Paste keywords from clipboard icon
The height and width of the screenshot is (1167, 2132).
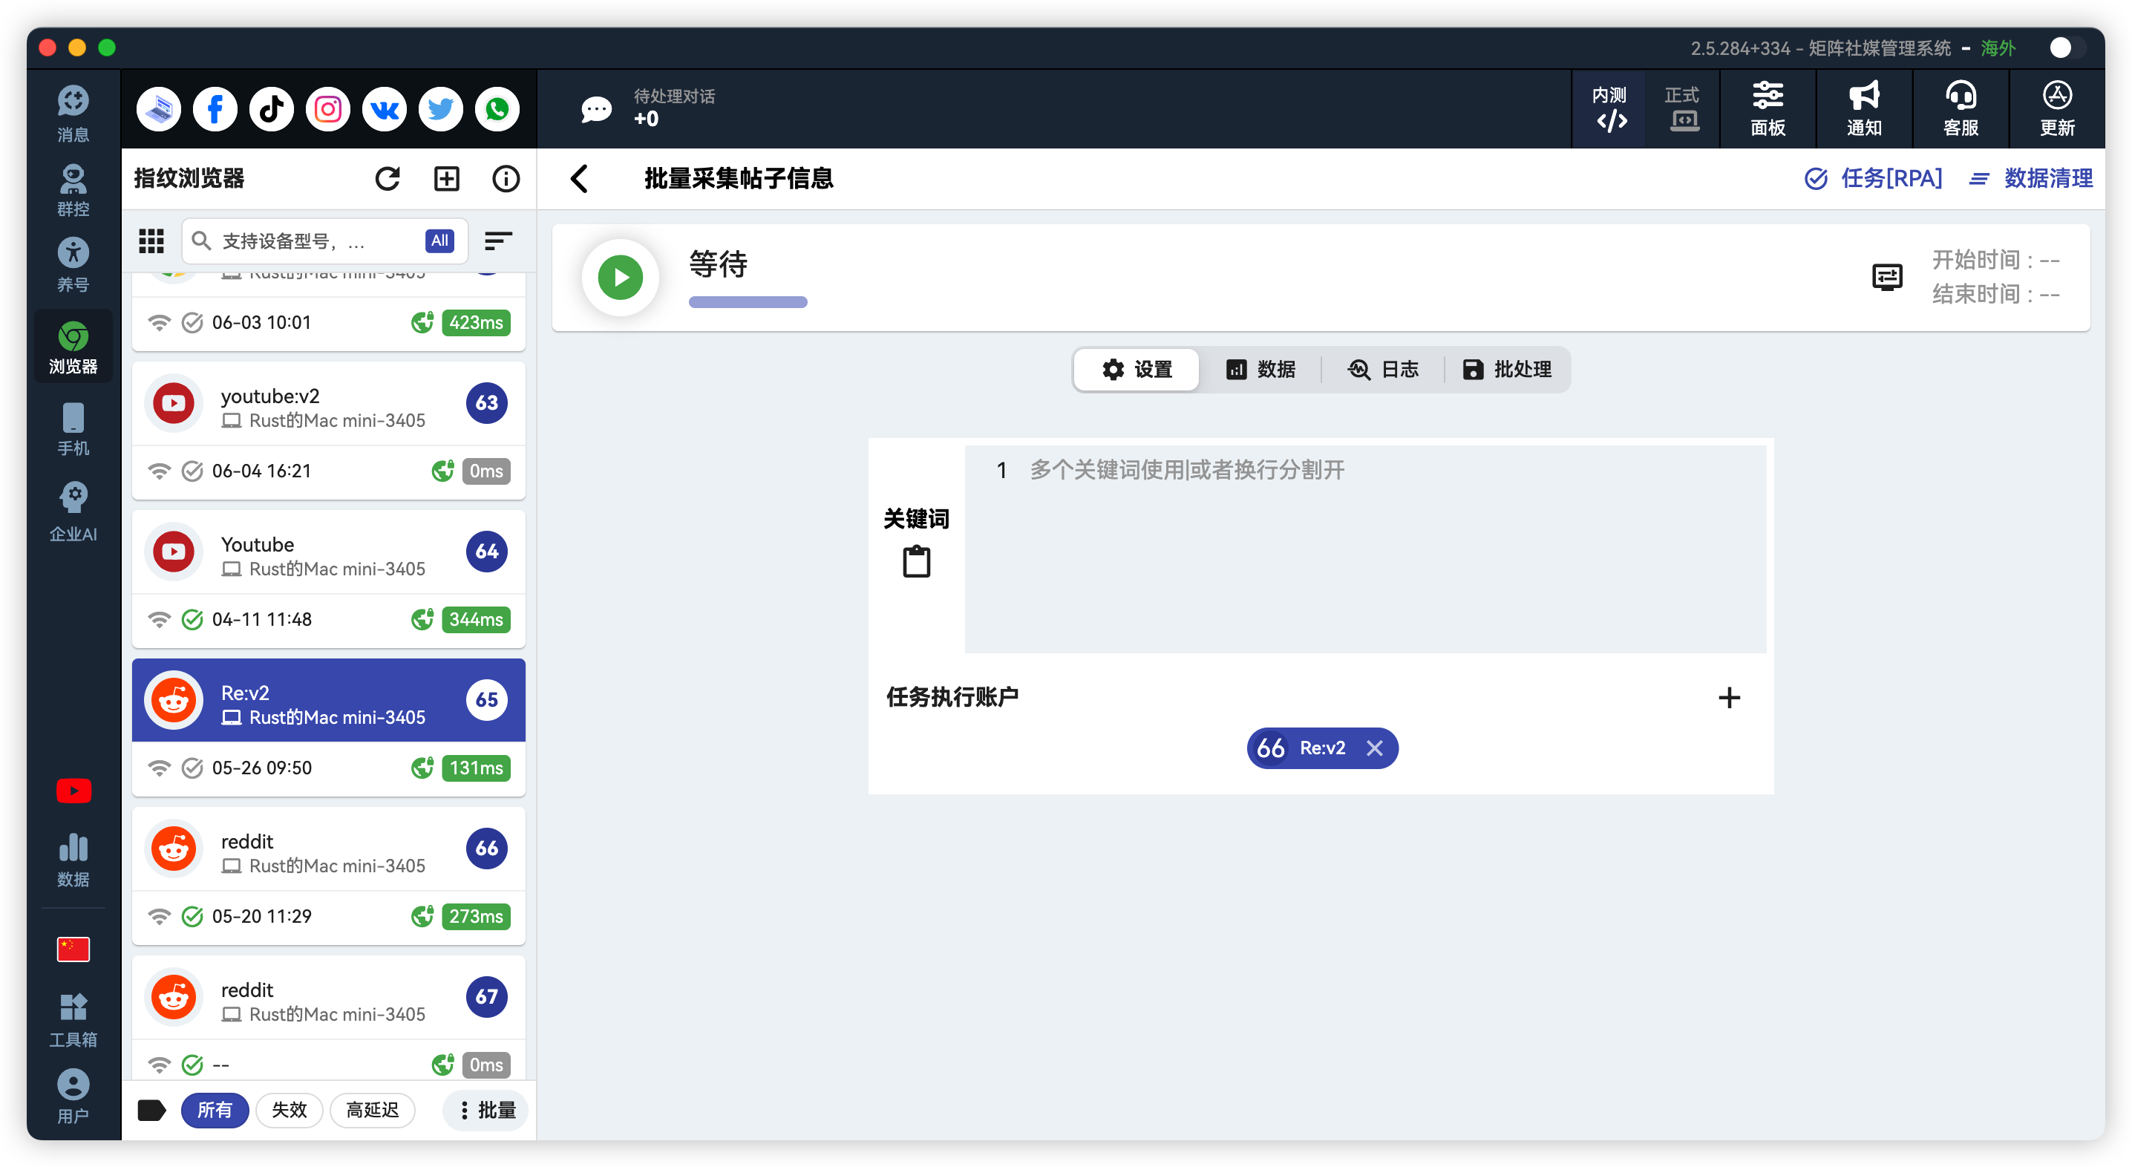[x=916, y=561]
